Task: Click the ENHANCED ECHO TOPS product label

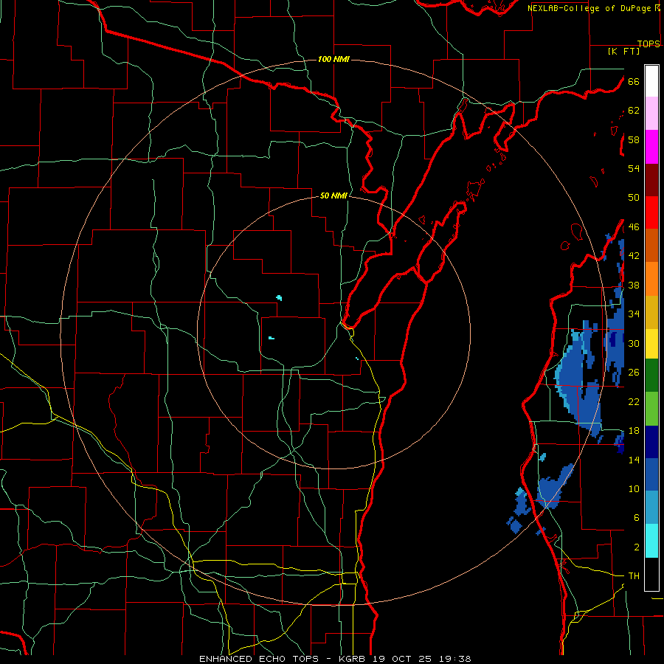Action: pos(259,659)
